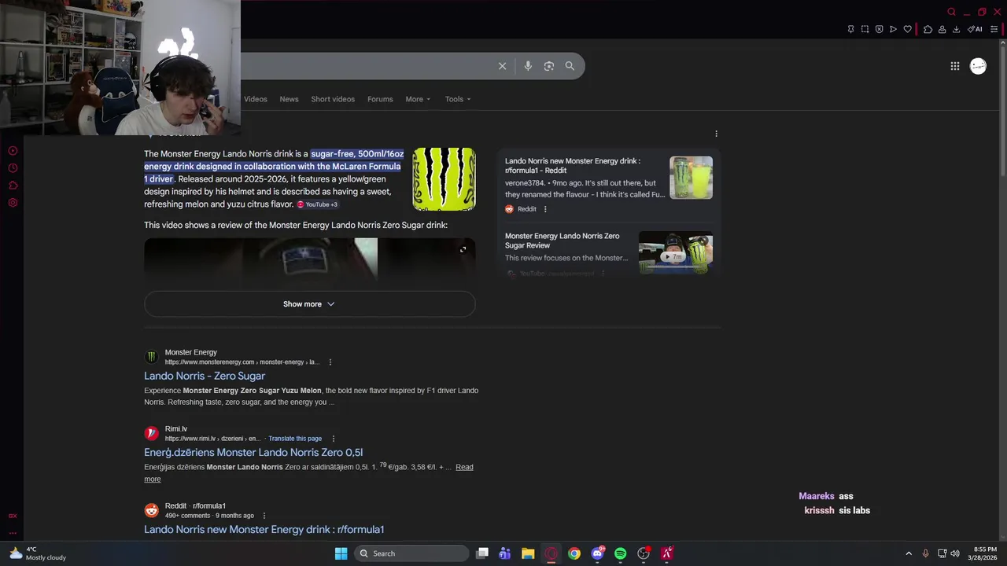Open history clock icon in sidebar

click(x=13, y=168)
